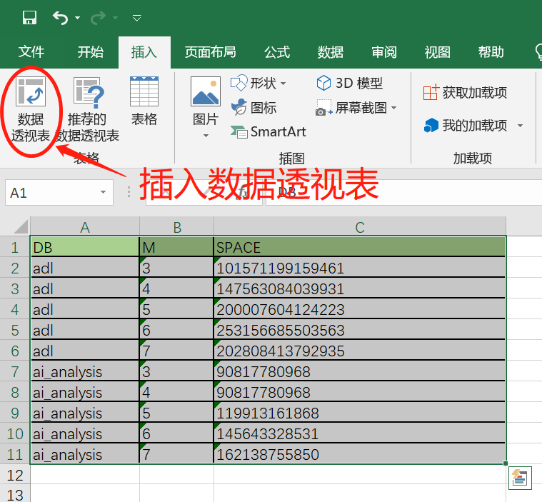Insert a 表格 table

144,101
